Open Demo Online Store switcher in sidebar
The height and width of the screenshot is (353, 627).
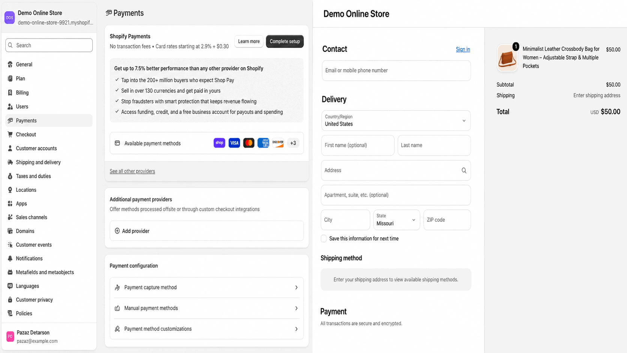[49, 18]
